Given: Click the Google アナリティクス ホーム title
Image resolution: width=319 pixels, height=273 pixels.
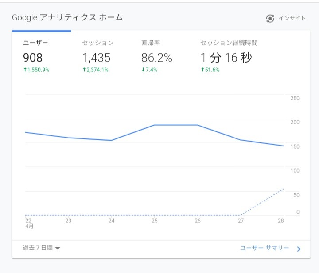Looking at the screenshot, I should 67,18.
